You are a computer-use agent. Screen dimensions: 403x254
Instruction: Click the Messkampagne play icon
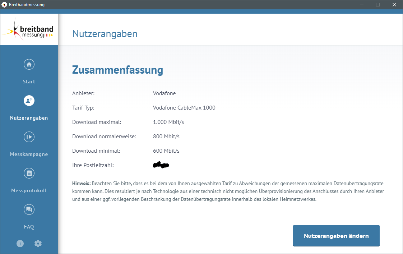(x=29, y=137)
